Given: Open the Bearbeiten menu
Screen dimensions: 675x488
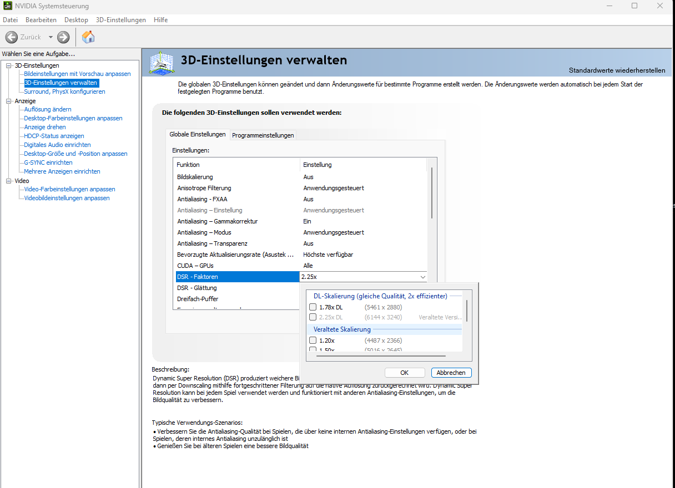Looking at the screenshot, I should tap(41, 20).
